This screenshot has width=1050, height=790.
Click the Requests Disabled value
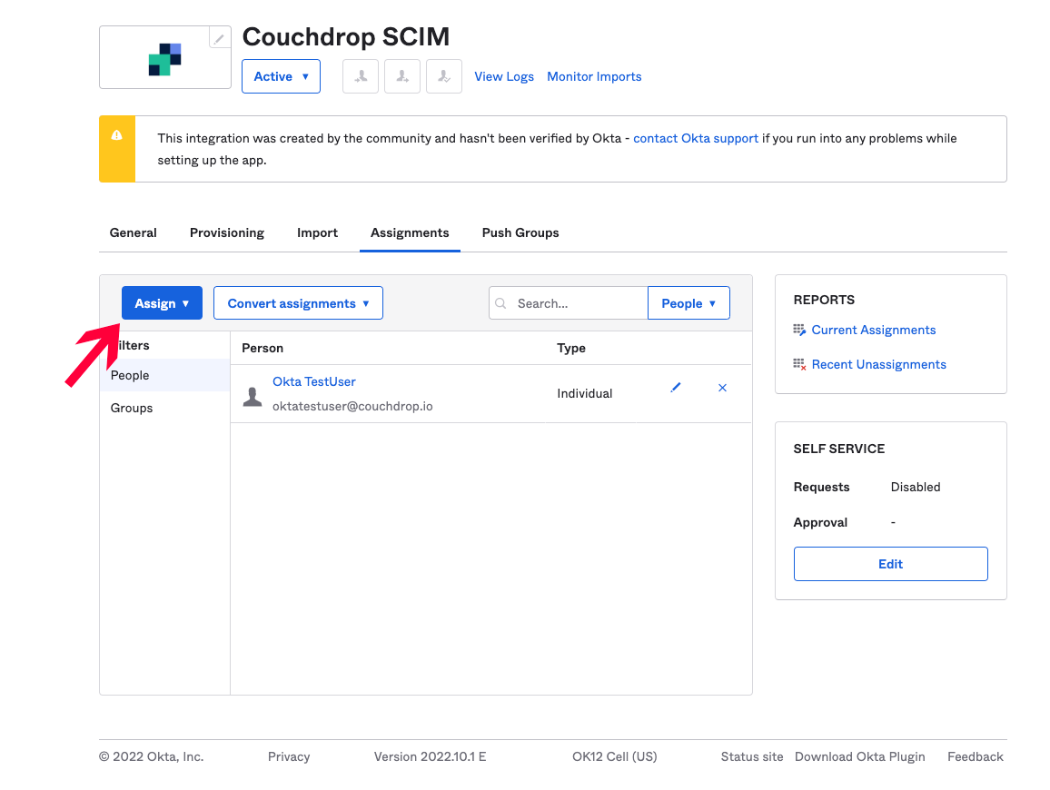pyautogui.click(x=916, y=487)
